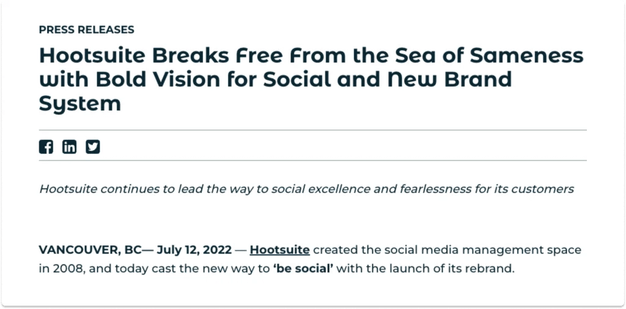This screenshot has width=626, height=309.
Task: Open the underlined Hootsuite link
Action: [x=279, y=250]
